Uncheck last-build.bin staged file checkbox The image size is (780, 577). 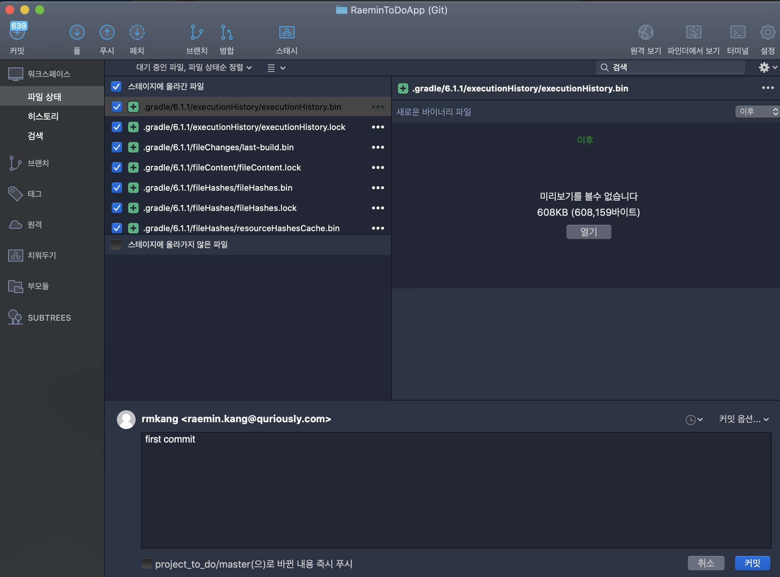[x=117, y=147]
